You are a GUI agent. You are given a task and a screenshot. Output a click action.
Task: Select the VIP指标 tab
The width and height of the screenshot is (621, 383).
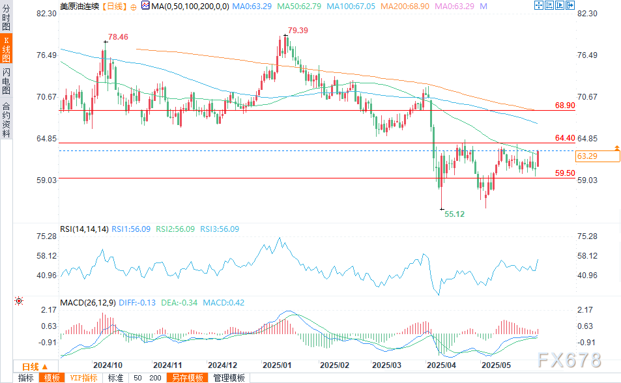(x=83, y=378)
